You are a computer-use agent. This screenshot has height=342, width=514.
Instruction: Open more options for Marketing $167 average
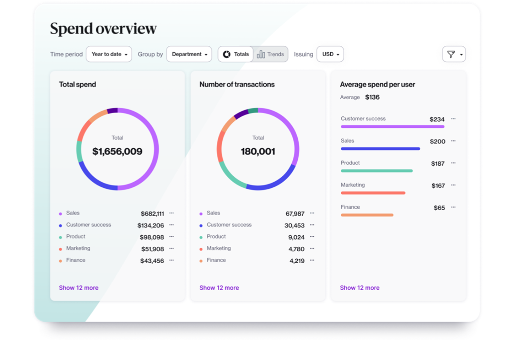pyautogui.click(x=453, y=185)
